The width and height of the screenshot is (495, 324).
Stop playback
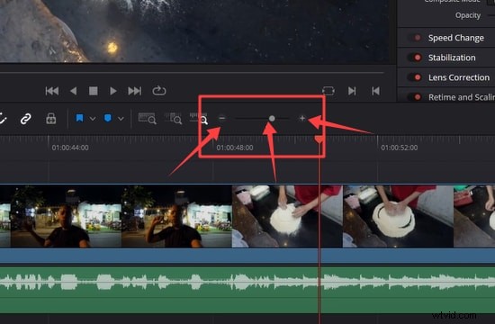coord(93,91)
